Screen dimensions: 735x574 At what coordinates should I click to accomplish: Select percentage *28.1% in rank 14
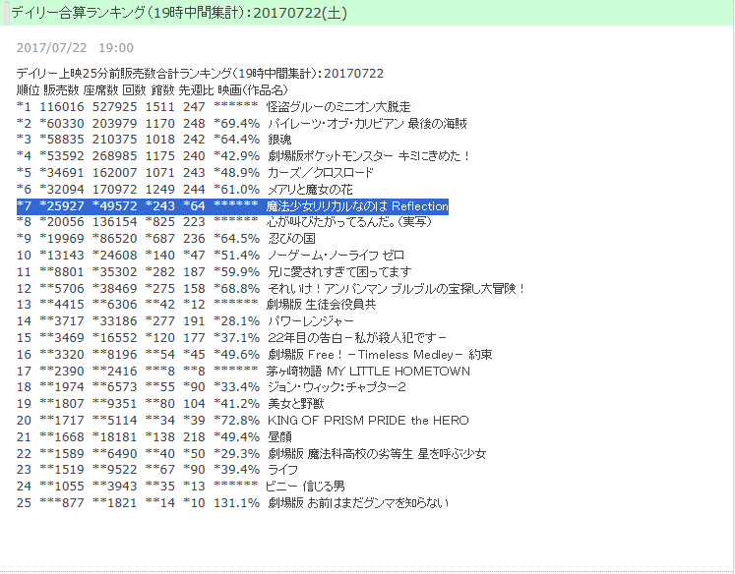[237, 321]
